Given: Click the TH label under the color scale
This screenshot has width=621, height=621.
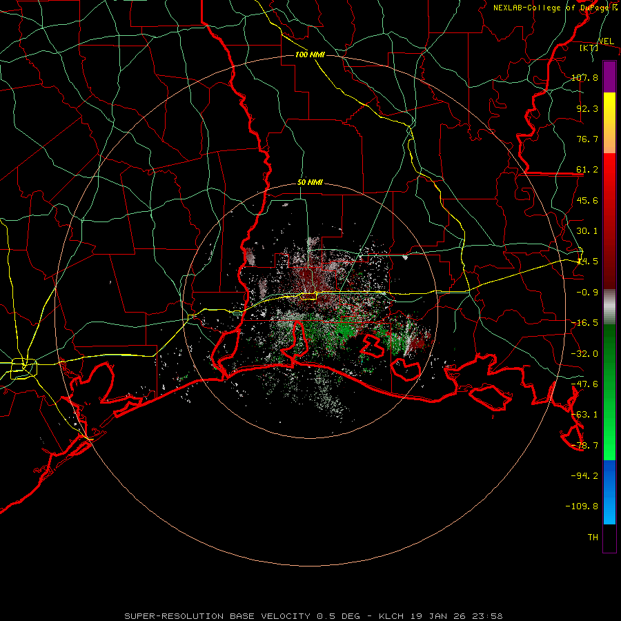Looking at the screenshot, I should click(593, 537).
